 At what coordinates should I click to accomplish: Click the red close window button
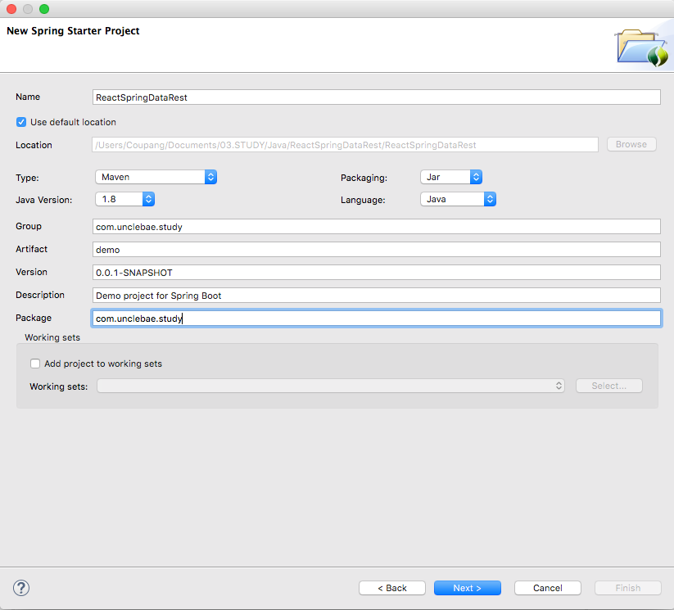coord(11,9)
